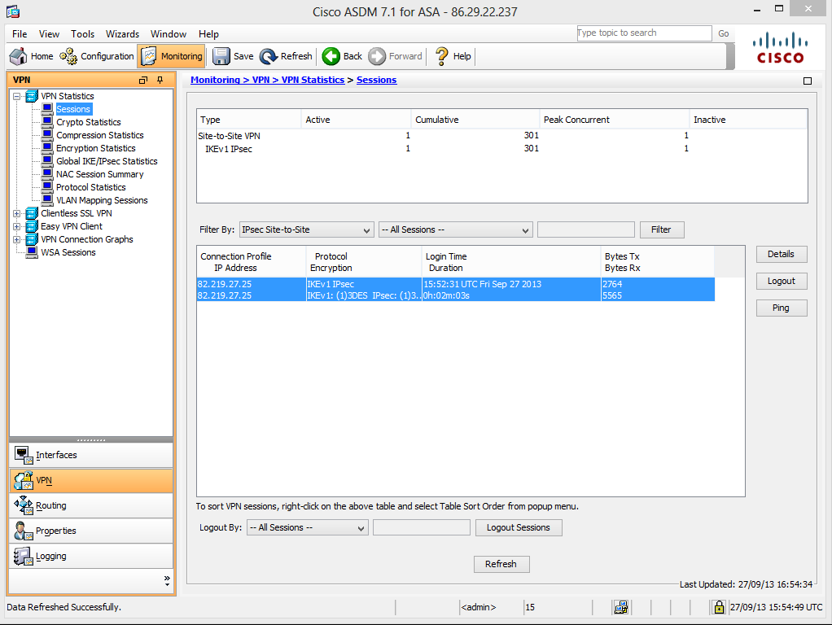Show more navigation buttons chevron
This screenshot has width=832, height=625.
point(167,580)
